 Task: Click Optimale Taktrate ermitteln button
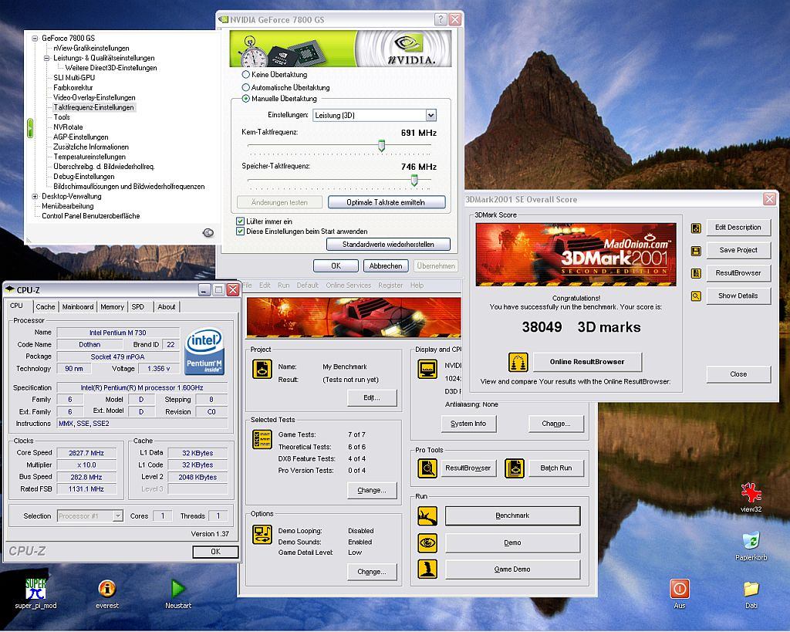[386, 203]
